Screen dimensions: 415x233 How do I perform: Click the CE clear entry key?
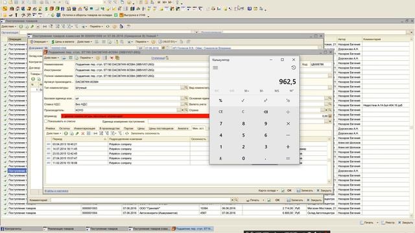coord(220,112)
